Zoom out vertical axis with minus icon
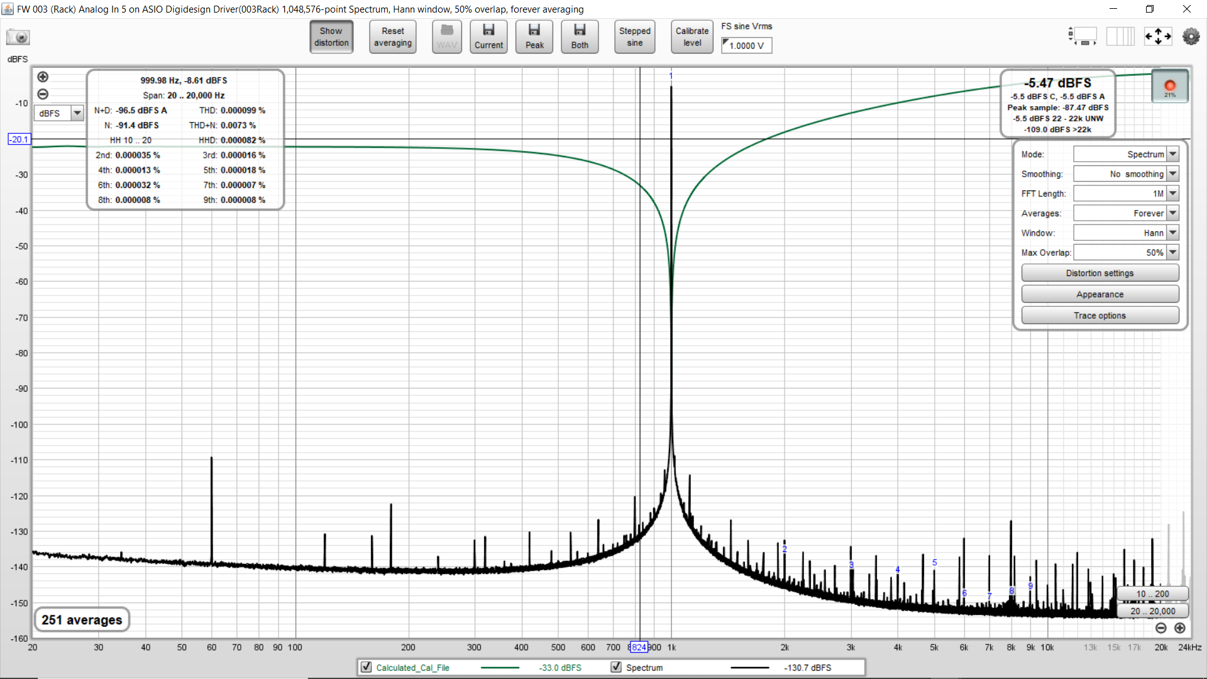Image resolution: width=1207 pixels, height=679 pixels. pyautogui.click(x=43, y=94)
